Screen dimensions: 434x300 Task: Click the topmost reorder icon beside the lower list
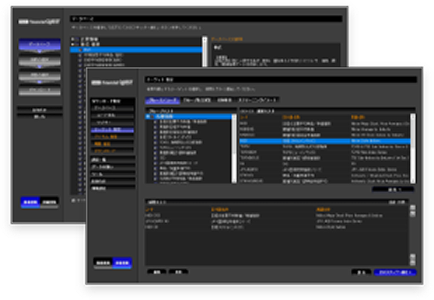(412, 208)
